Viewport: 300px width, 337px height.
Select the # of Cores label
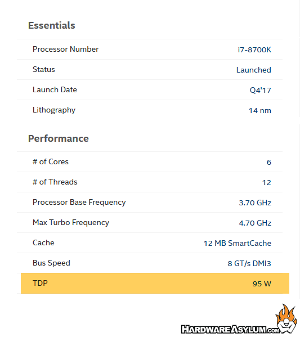pos(51,161)
